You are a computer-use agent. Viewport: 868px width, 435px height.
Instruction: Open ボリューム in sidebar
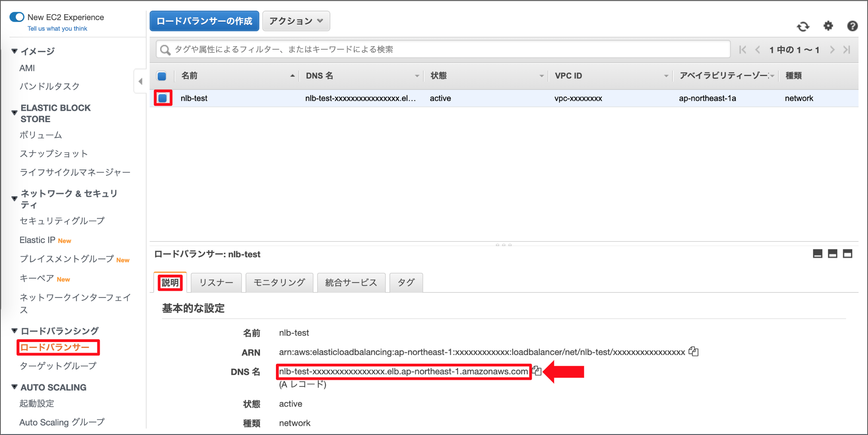tap(41, 135)
